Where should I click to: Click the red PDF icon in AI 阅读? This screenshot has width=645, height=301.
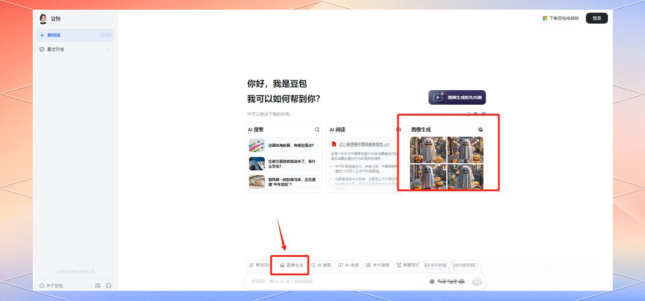tap(334, 144)
